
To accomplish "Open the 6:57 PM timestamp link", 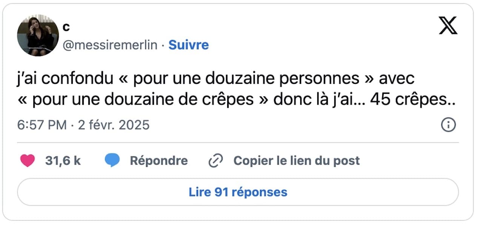I will 42,125.
